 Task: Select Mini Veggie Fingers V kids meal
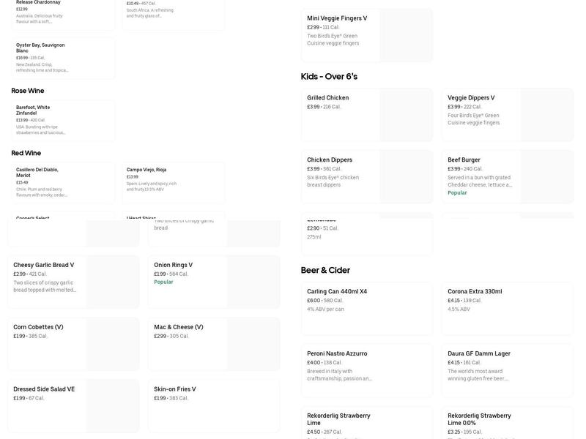[367, 35]
